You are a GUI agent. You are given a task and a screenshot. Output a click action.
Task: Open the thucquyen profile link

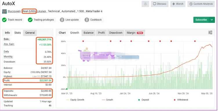click(14, 11)
